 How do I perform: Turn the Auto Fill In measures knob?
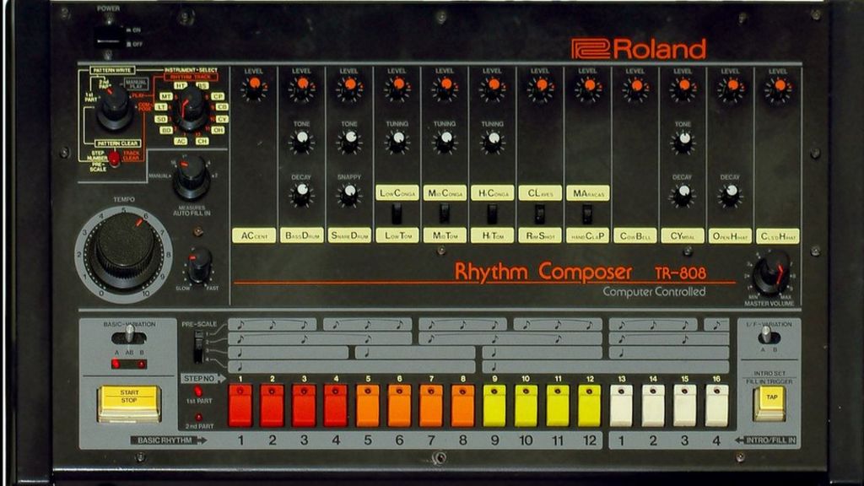[192, 177]
